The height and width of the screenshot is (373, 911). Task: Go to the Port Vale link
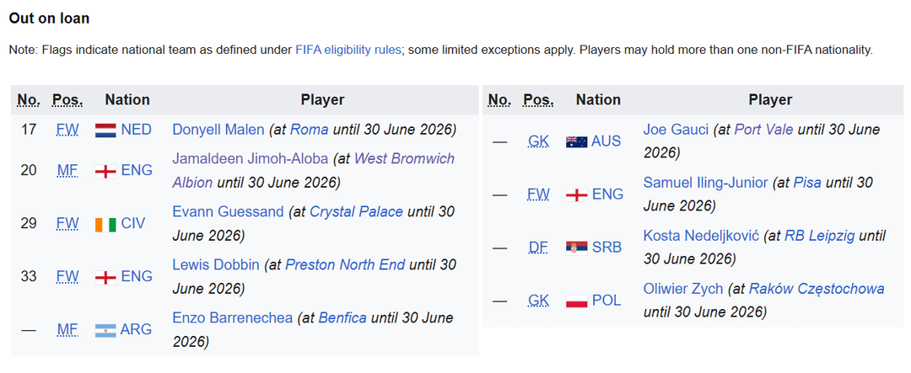pos(764,130)
